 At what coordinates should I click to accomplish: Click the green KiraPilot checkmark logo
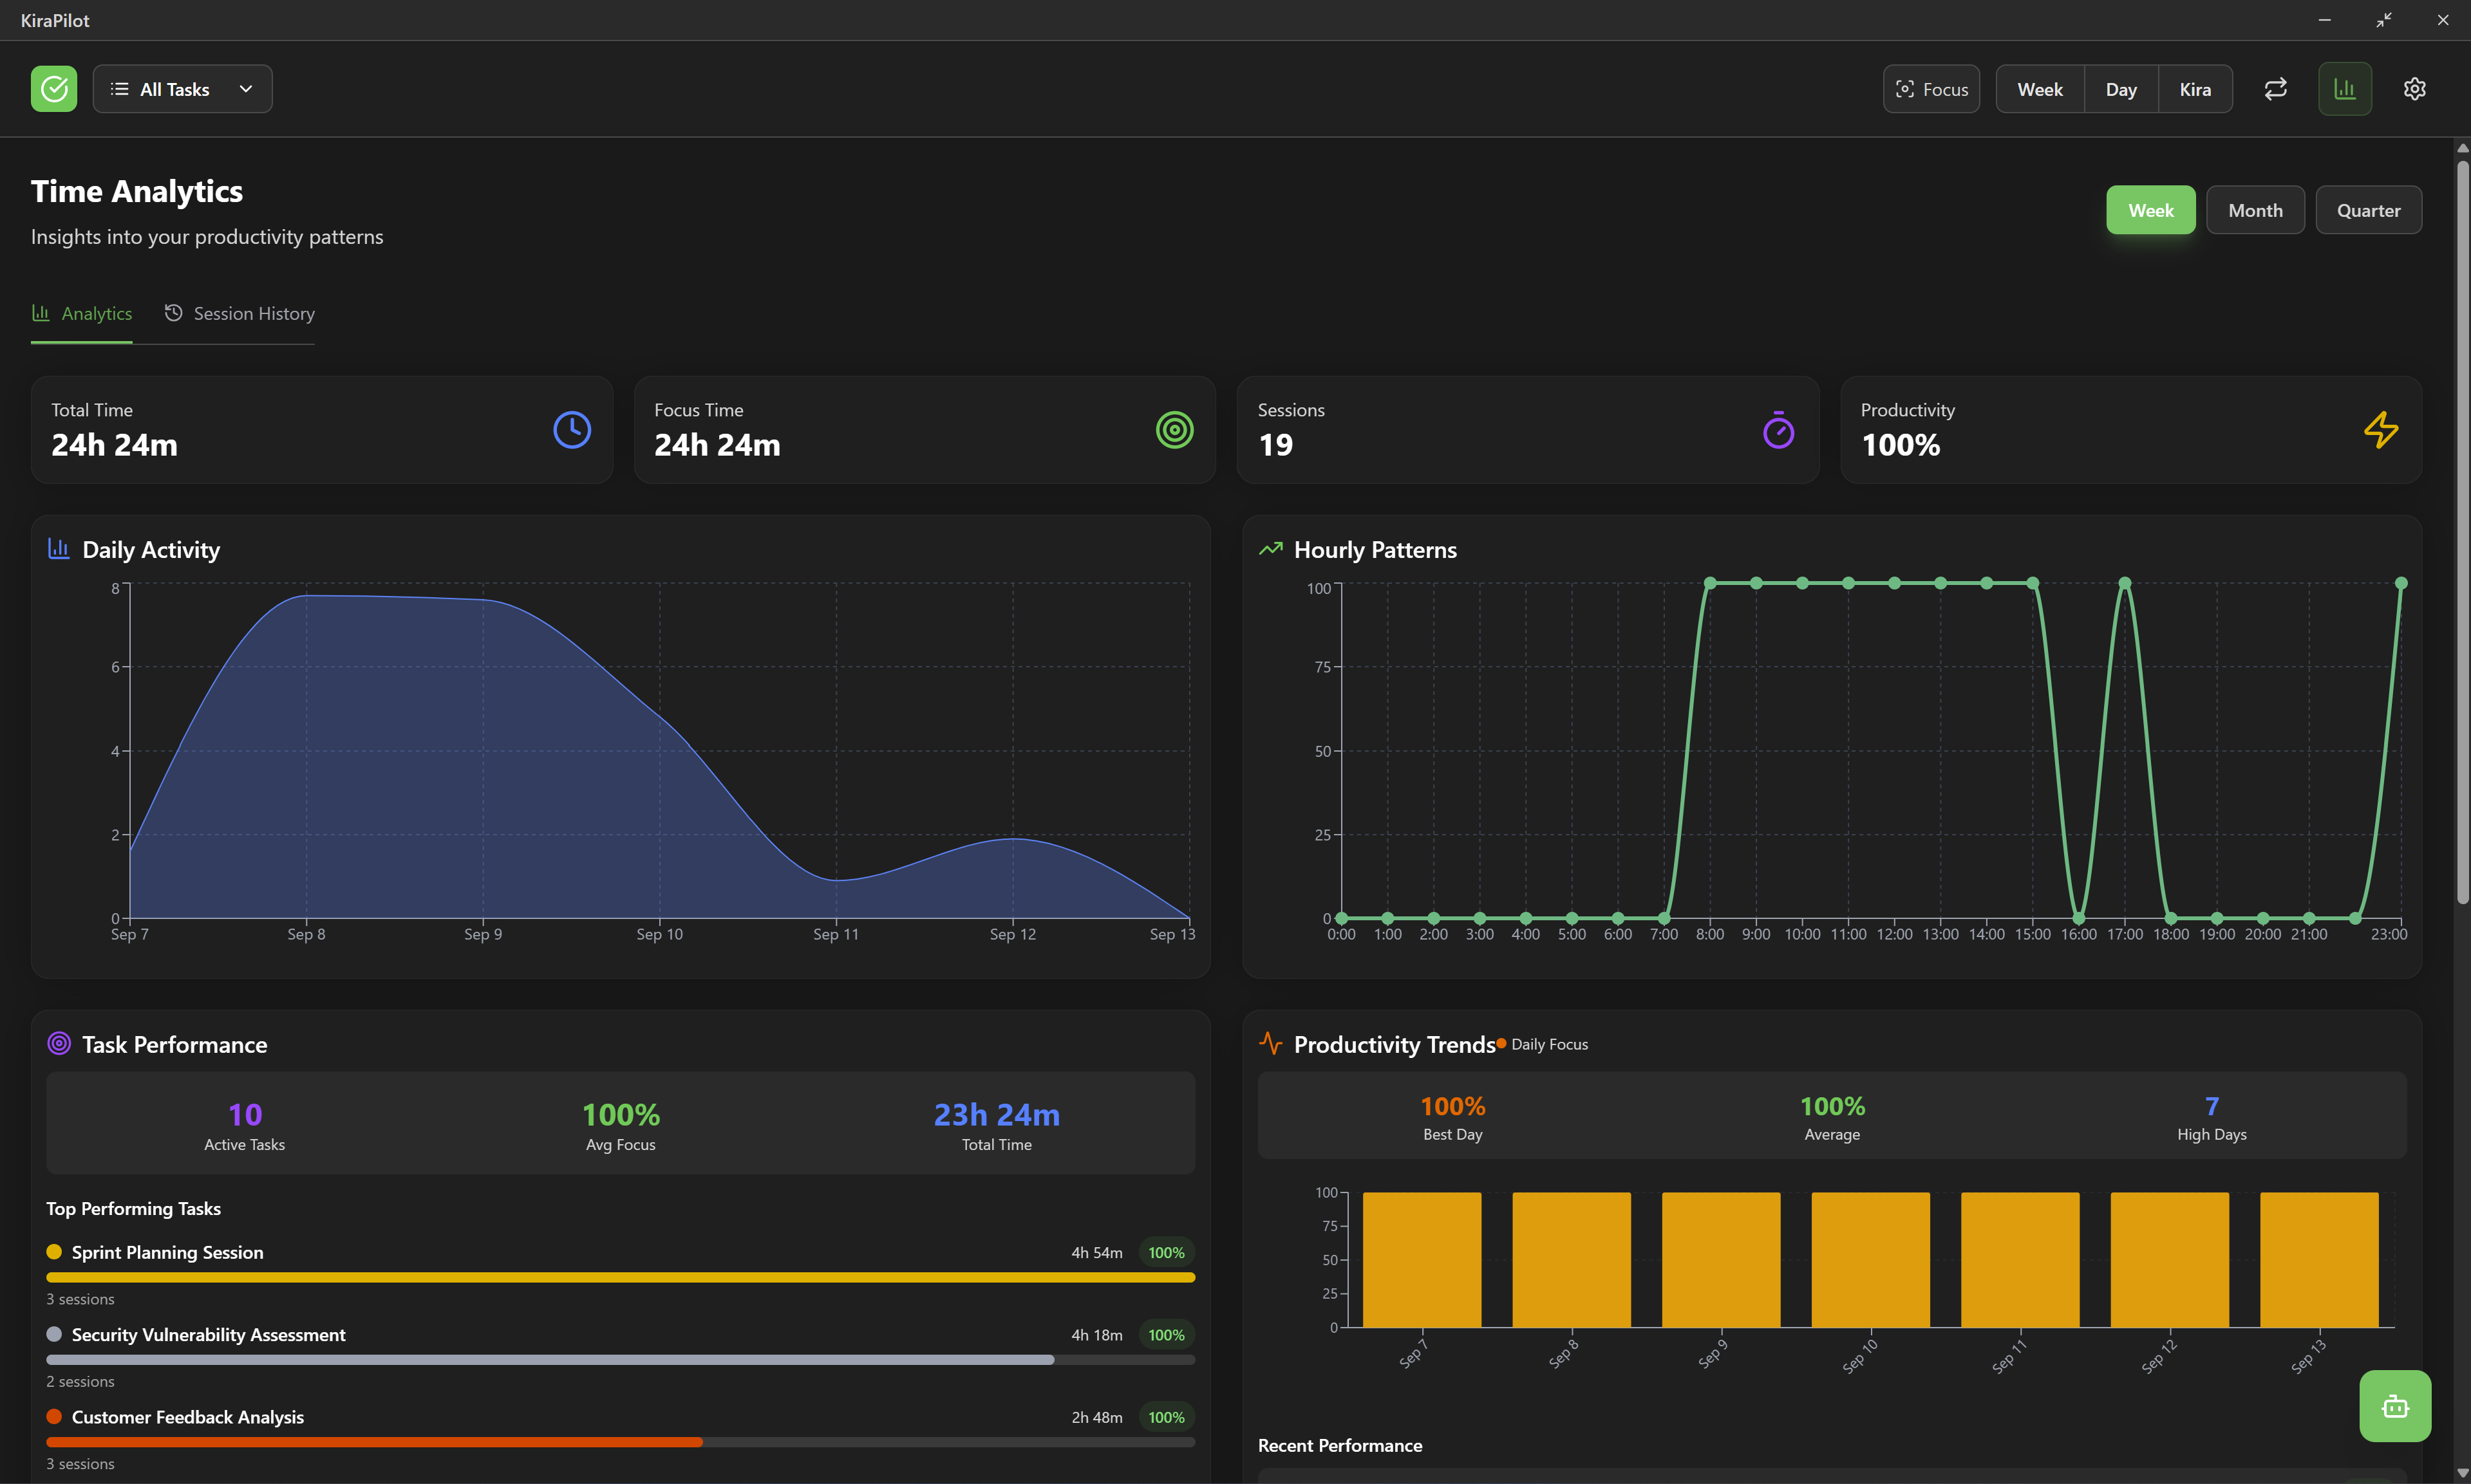click(54, 89)
